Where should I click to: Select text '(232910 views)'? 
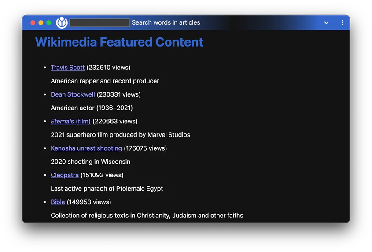[108, 68]
